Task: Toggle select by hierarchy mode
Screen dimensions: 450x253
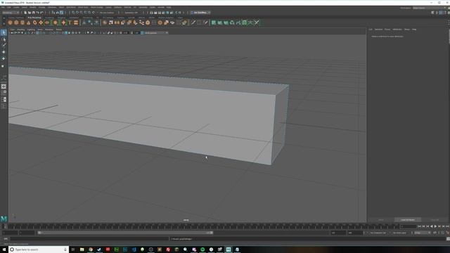Action: point(53,13)
